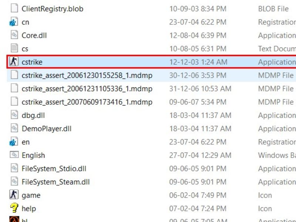This screenshot has height=222, width=296.
Task: Click the en registration file icon
Action: tap(14, 142)
